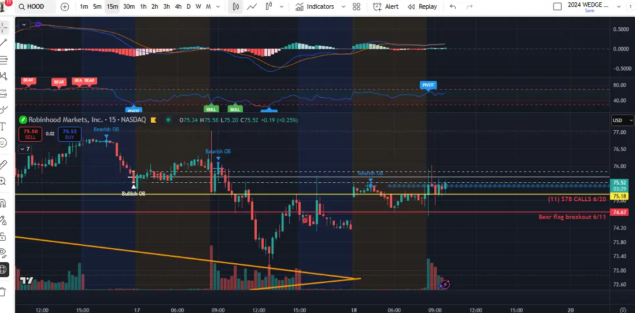Open the forecasting and position tools
Image resolution: width=635 pixels, height=313 pixels.
[3, 94]
